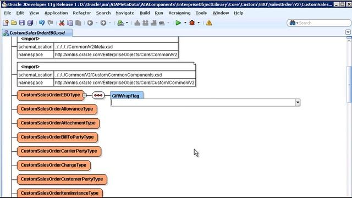
Task: Open a file with the folder icon
Action: pyautogui.click(x=14, y=23)
